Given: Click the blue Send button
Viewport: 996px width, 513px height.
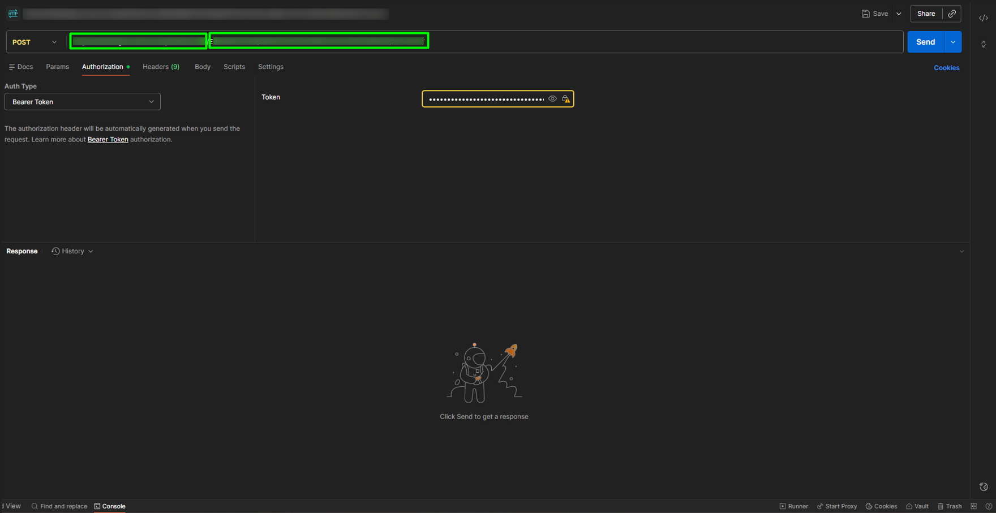Looking at the screenshot, I should (925, 42).
